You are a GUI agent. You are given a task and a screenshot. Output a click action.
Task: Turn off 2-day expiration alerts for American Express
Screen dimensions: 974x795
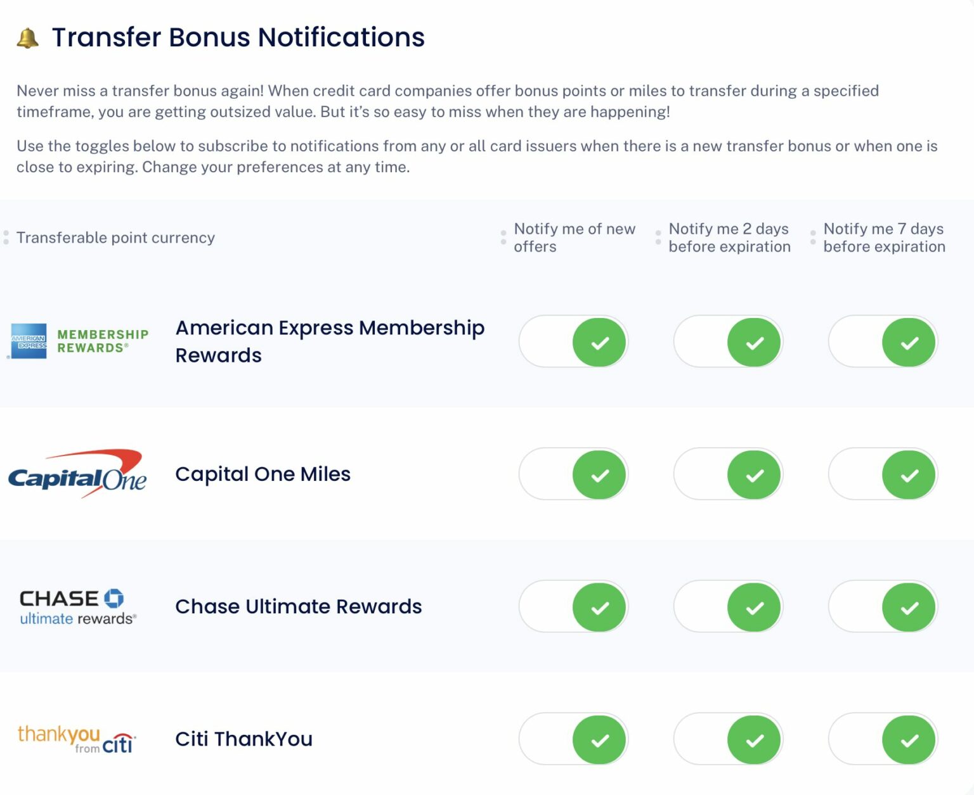[x=728, y=341]
